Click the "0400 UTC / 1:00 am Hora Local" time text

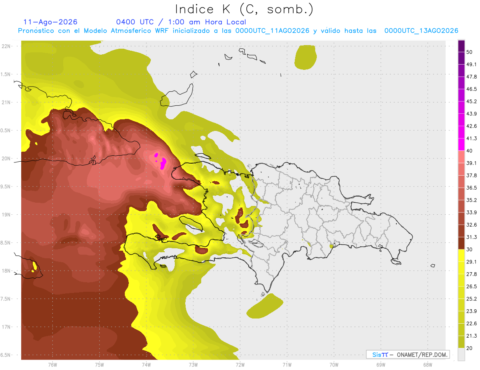point(181,22)
